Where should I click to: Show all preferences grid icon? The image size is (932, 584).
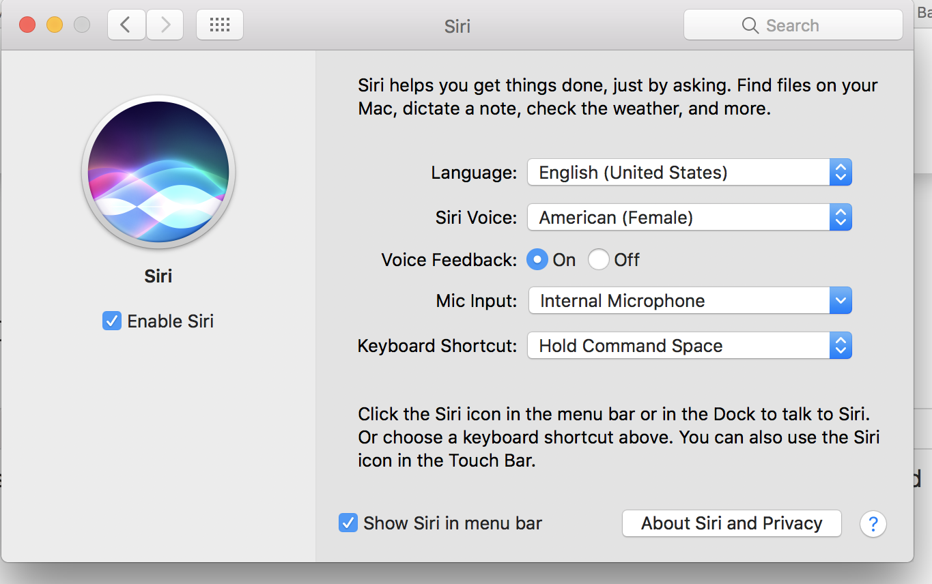pyautogui.click(x=220, y=25)
